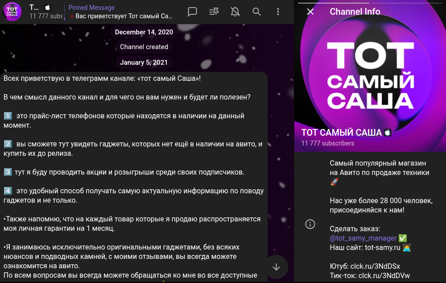This screenshot has height=283, width=446.
Task: Open the pinned messages list icon
Action: tap(214, 12)
